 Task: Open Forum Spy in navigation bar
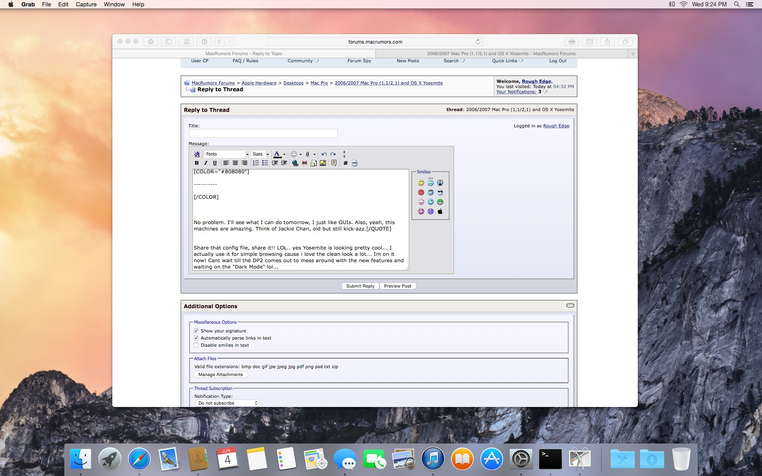tap(359, 61)
